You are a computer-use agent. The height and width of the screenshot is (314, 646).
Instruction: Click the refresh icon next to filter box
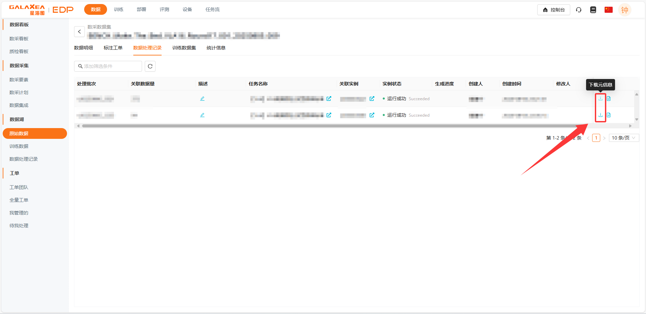point(150,66)
